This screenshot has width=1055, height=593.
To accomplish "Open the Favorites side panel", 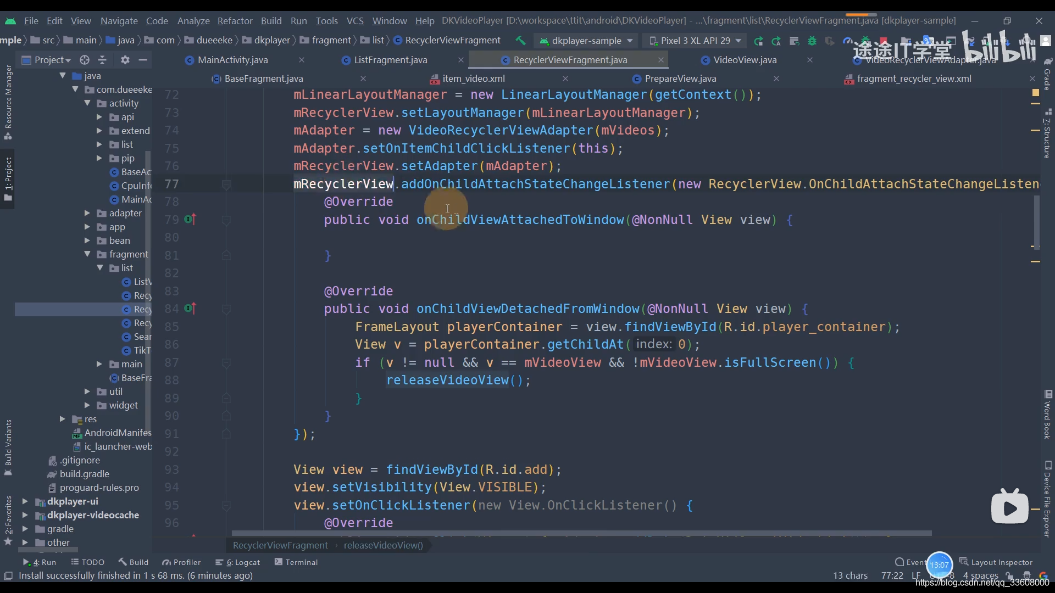I will [8, 520].
